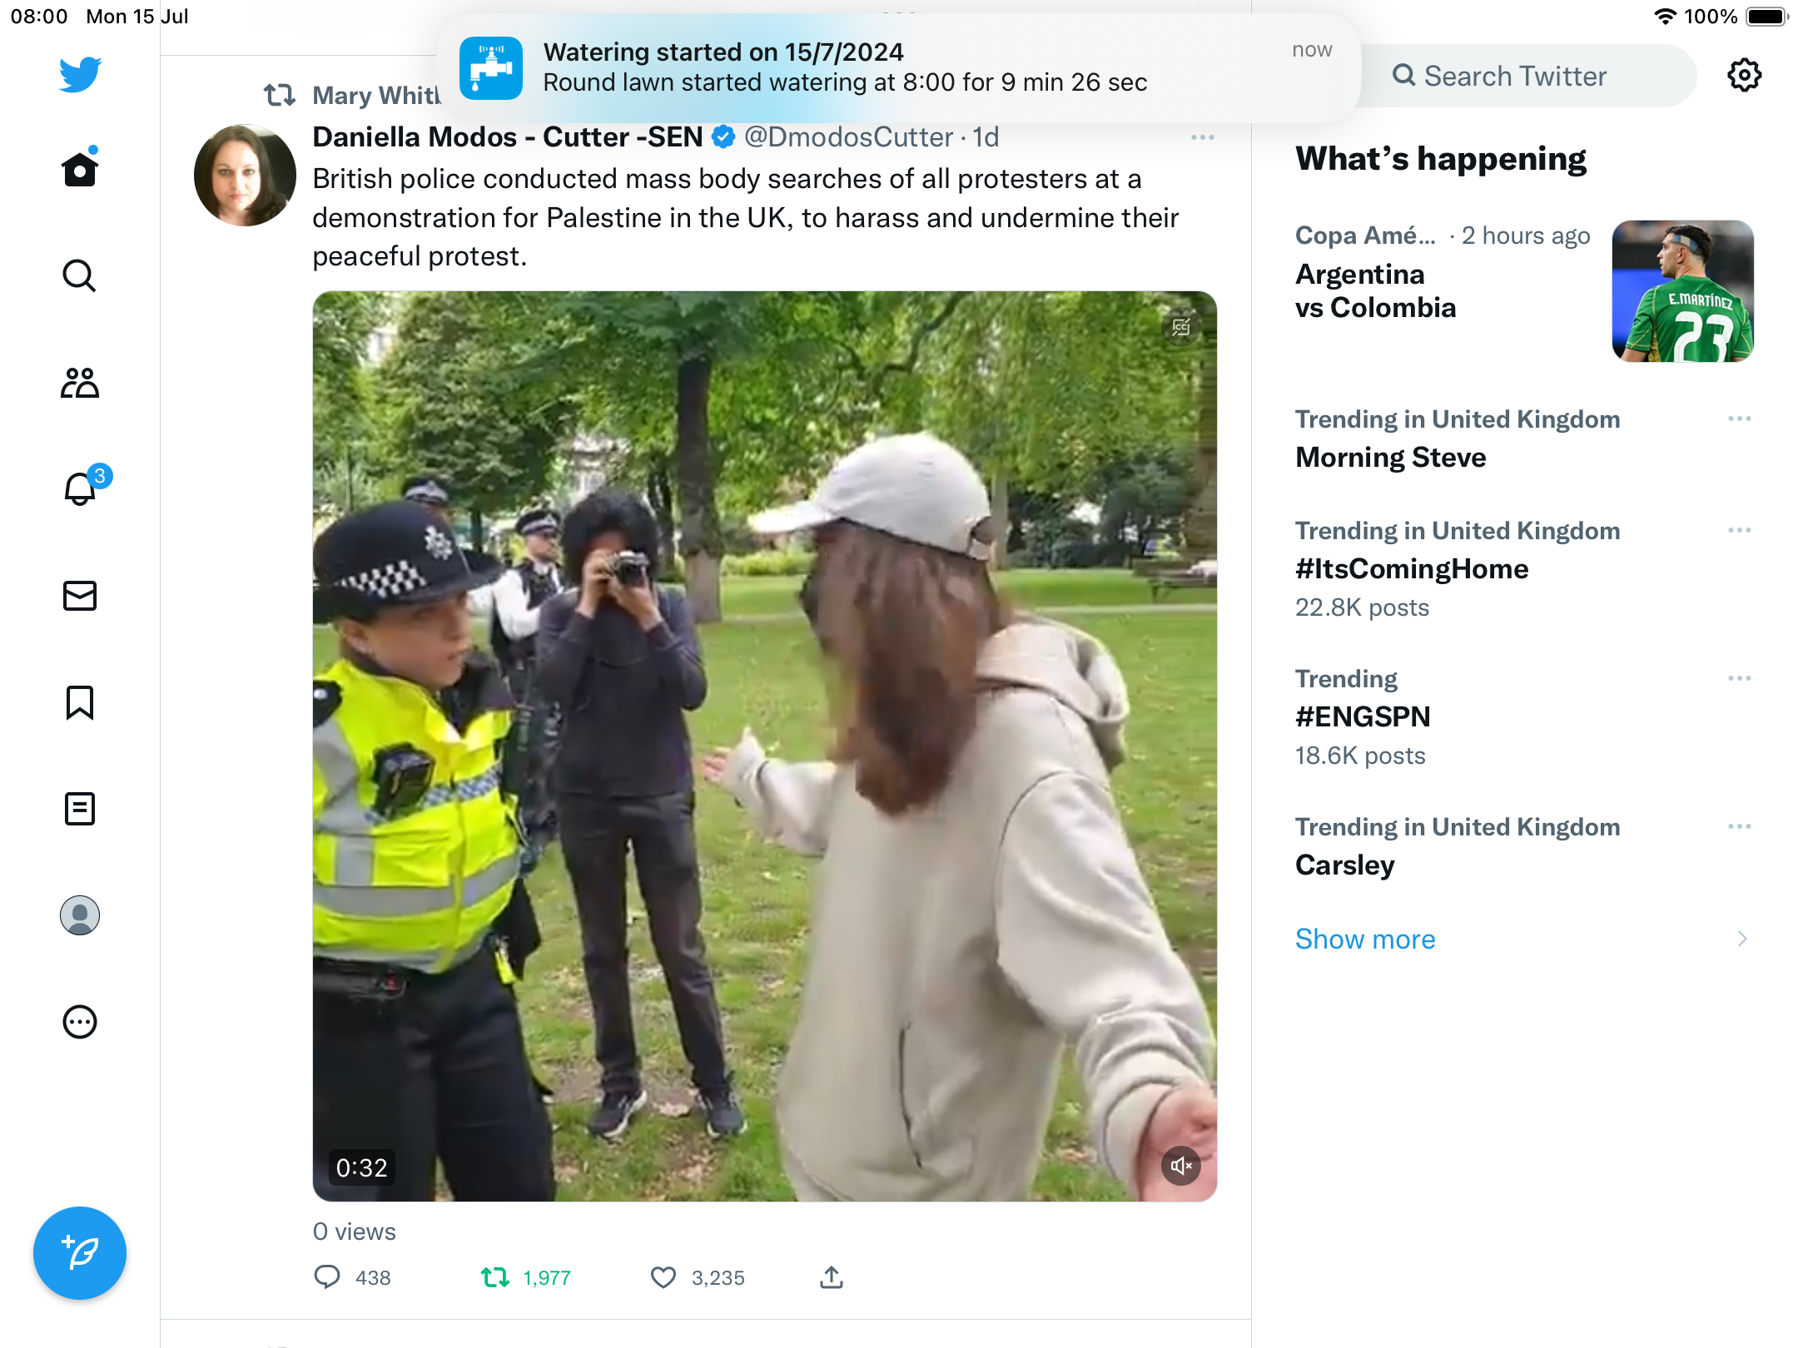Undo the retweet showing 1,977
This screenshot has width=1798, height=1348.
tap(495, 1277)
